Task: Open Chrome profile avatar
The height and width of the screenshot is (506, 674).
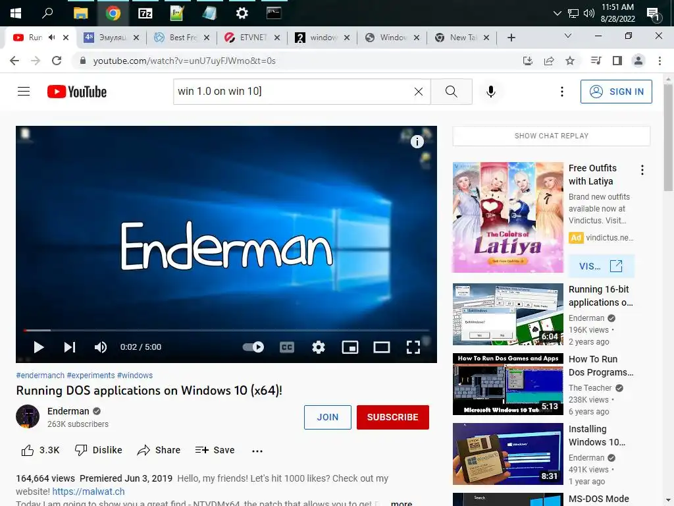Action: tap(638, 61)
